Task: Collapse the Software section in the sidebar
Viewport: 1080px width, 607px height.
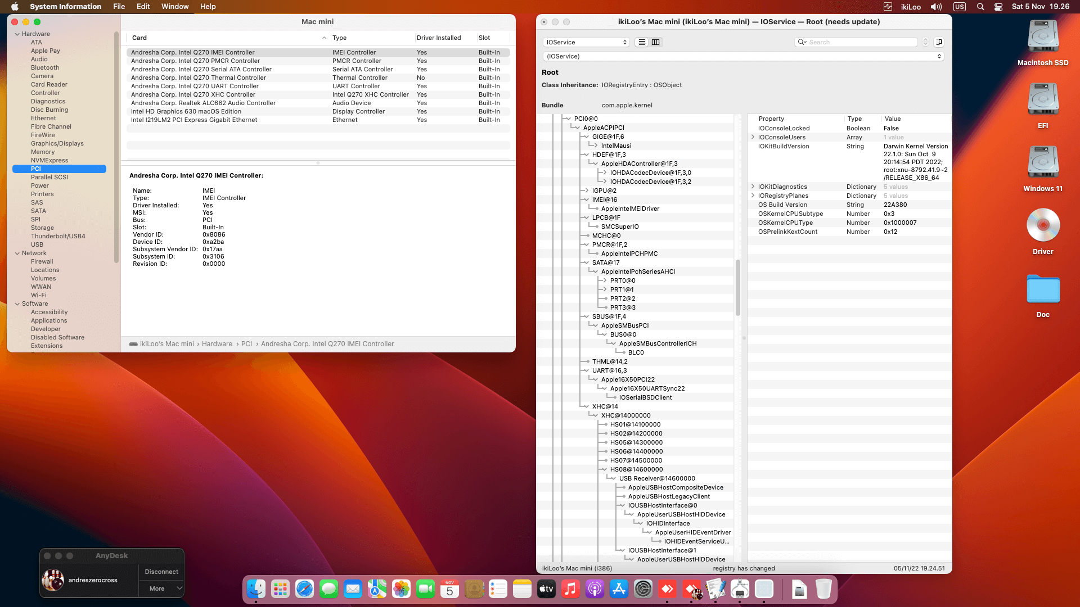Action: click(x=17, y=304)
